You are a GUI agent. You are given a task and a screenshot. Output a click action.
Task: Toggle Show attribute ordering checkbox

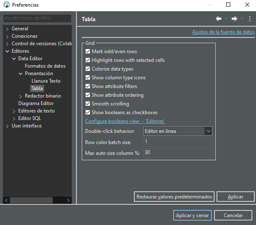pyautogui.click(x=88, y=95)
